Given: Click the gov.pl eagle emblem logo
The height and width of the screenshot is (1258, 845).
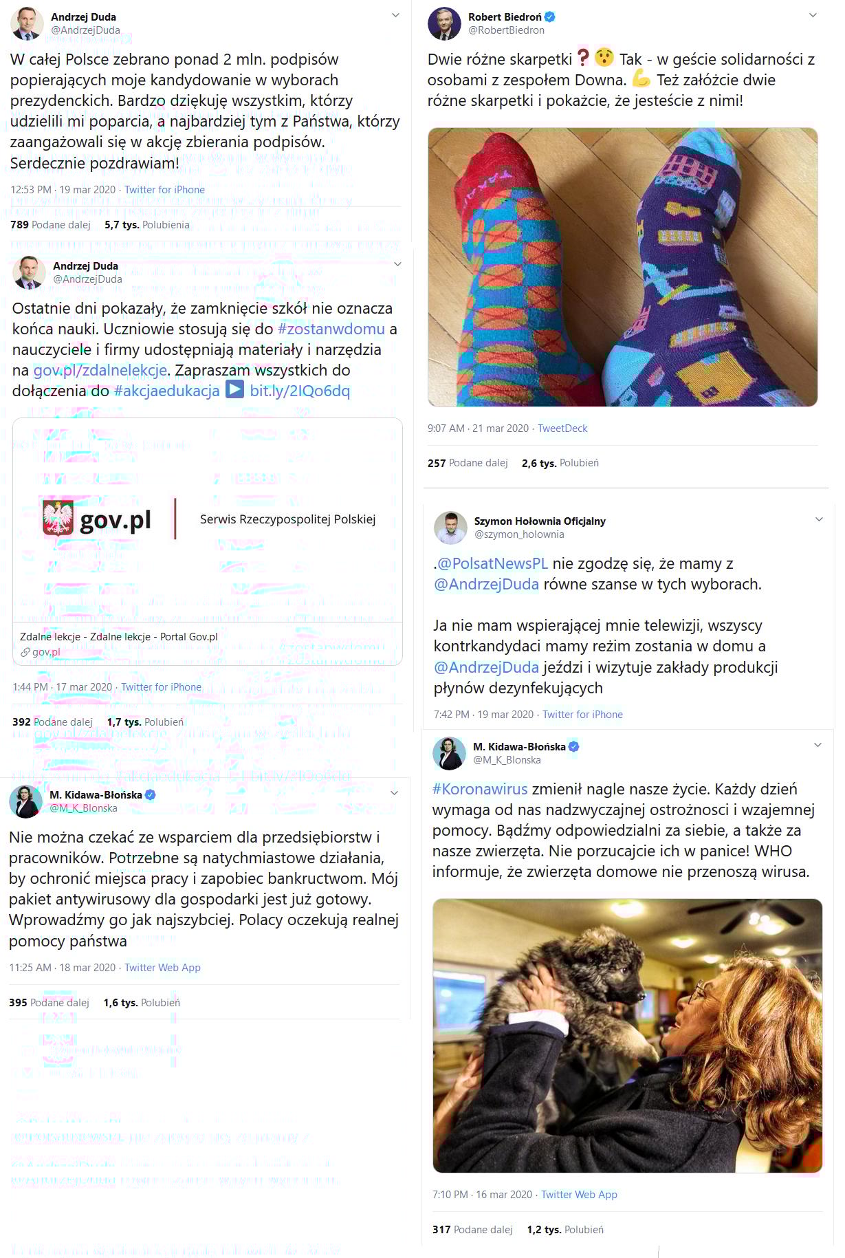Looking at the screenshot, I should [58, 519].
